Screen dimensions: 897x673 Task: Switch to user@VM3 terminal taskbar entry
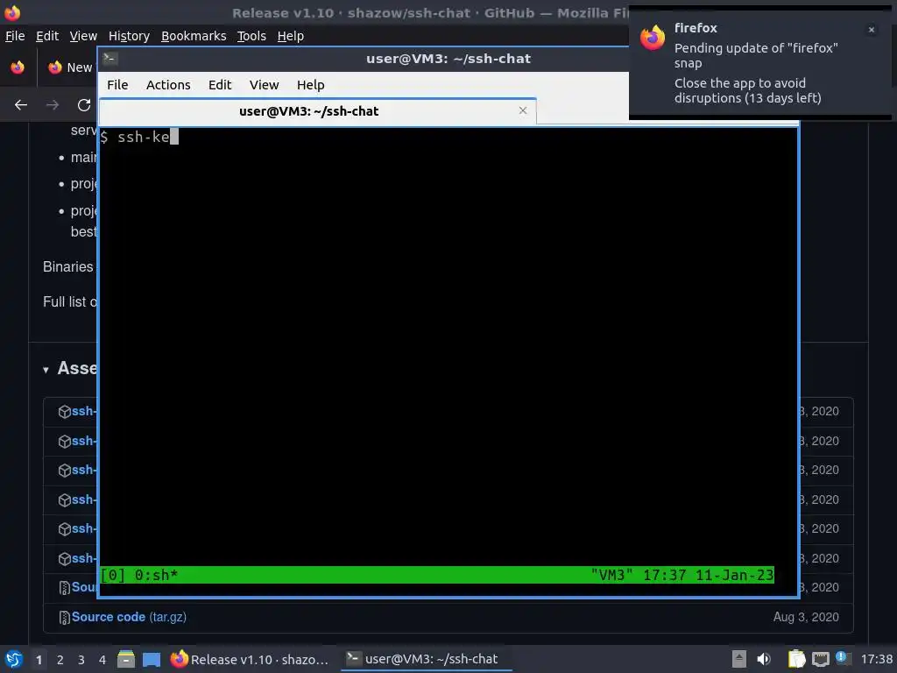click(425, 659)
